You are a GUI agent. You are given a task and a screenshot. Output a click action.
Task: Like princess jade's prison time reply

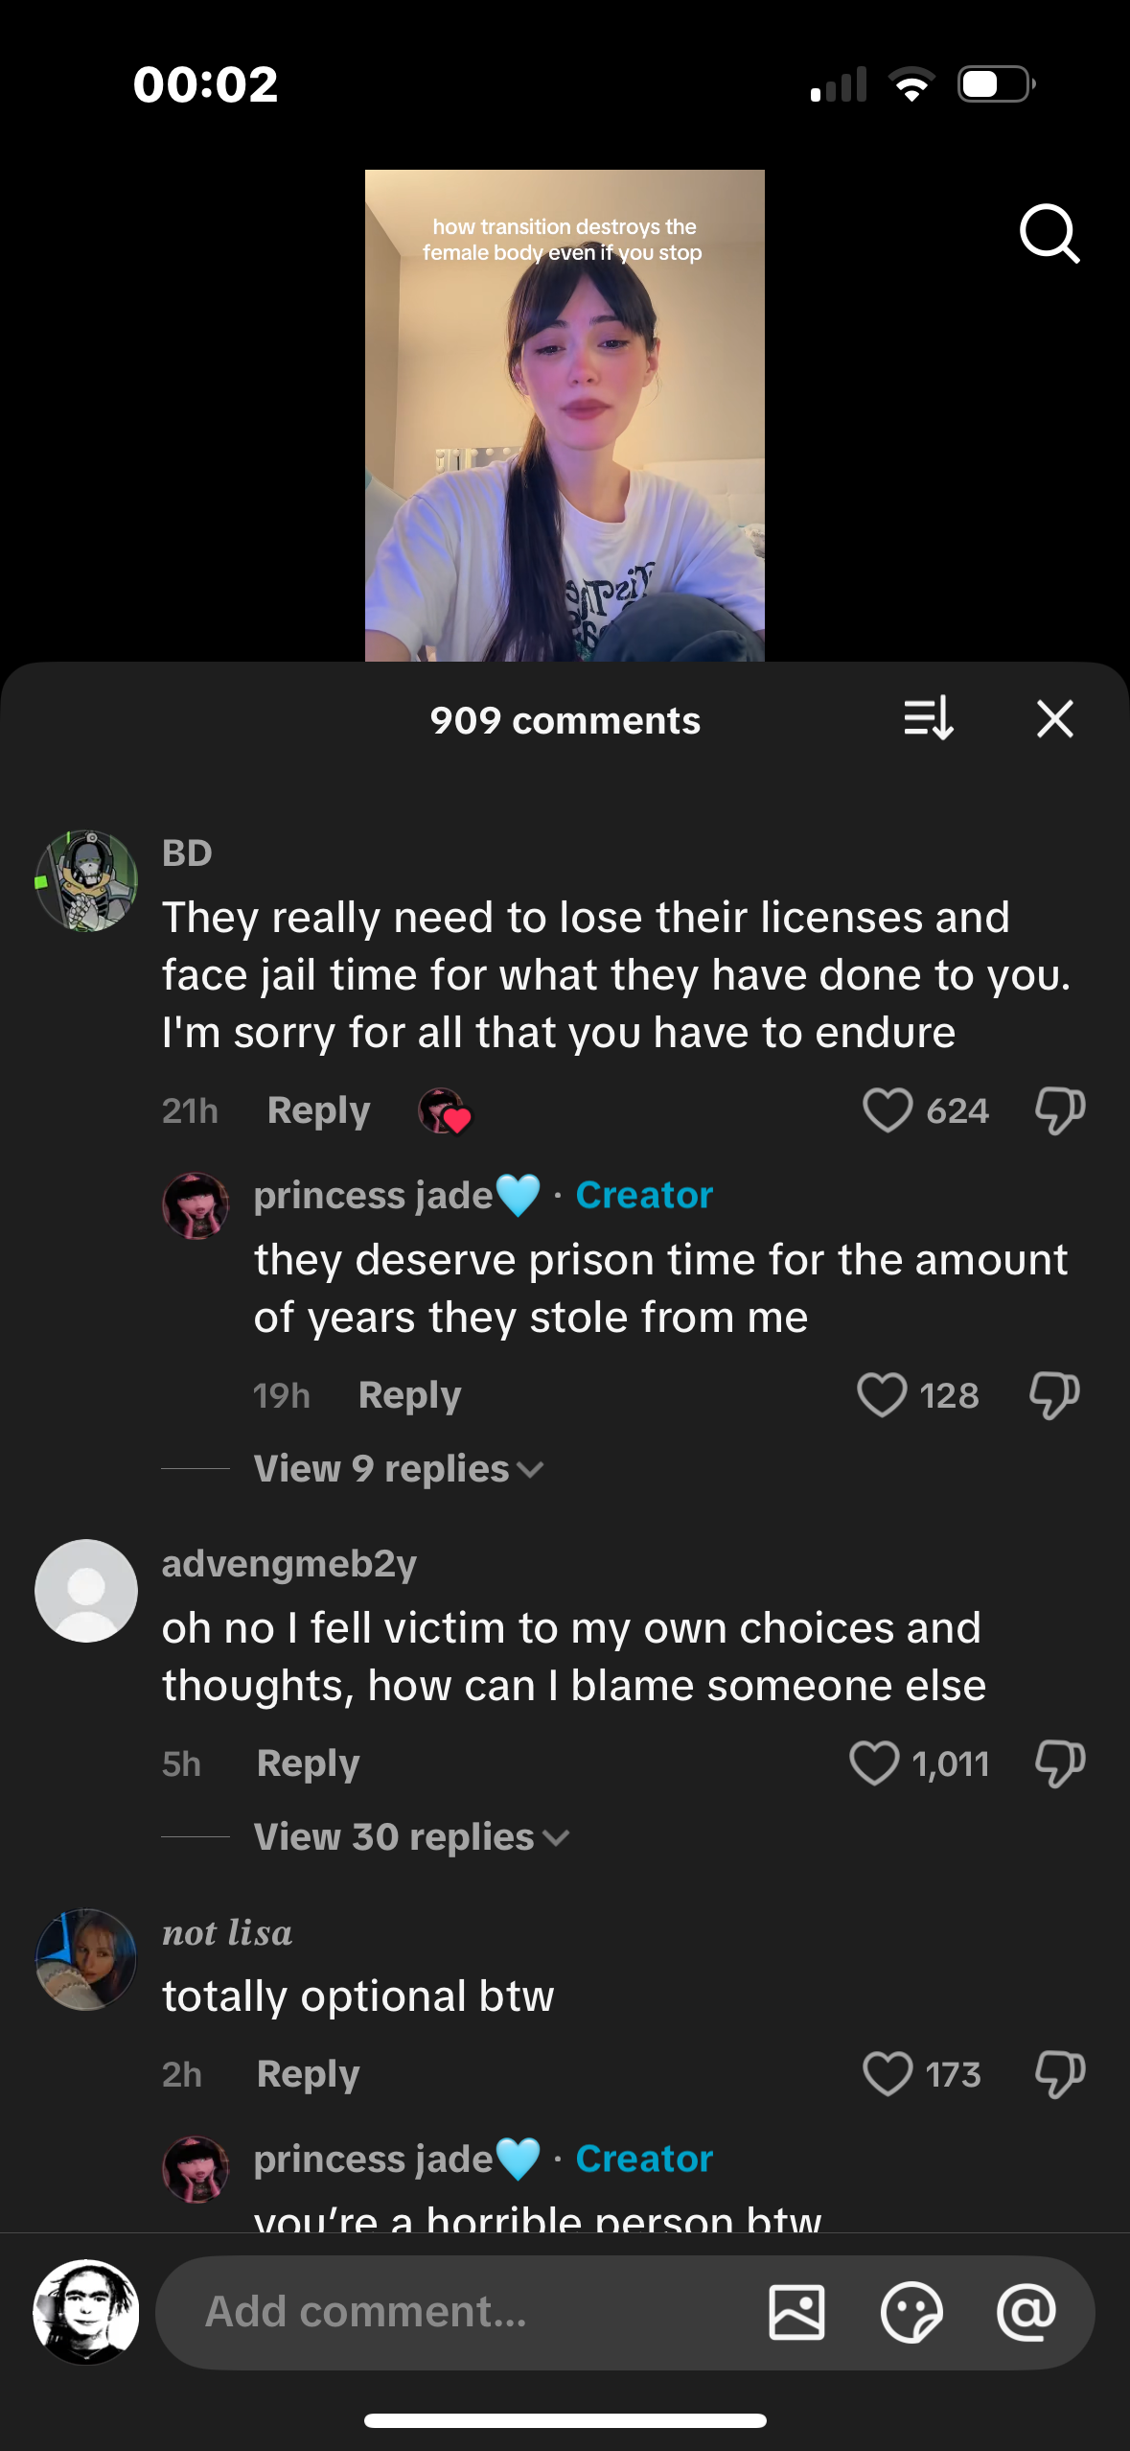coord(882,1395)
